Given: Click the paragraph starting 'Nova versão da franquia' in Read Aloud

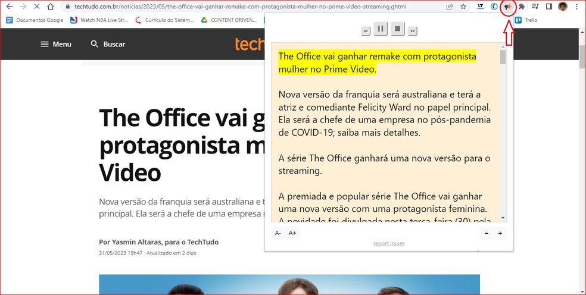Looking at the screenshot, I should 385,114.
